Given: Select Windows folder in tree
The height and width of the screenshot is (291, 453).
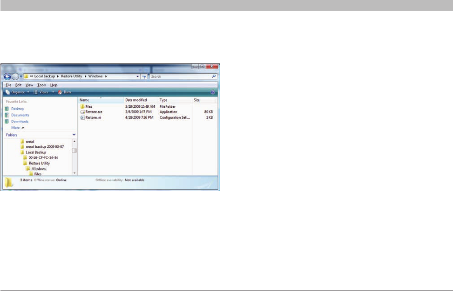Looking at the screenshot, I should coord(39,169).
